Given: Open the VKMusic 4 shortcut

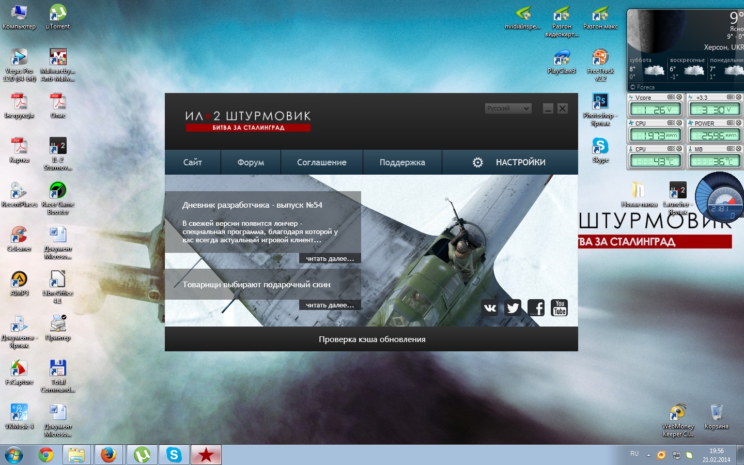Looking at the screenshot, I should (19, 417).
